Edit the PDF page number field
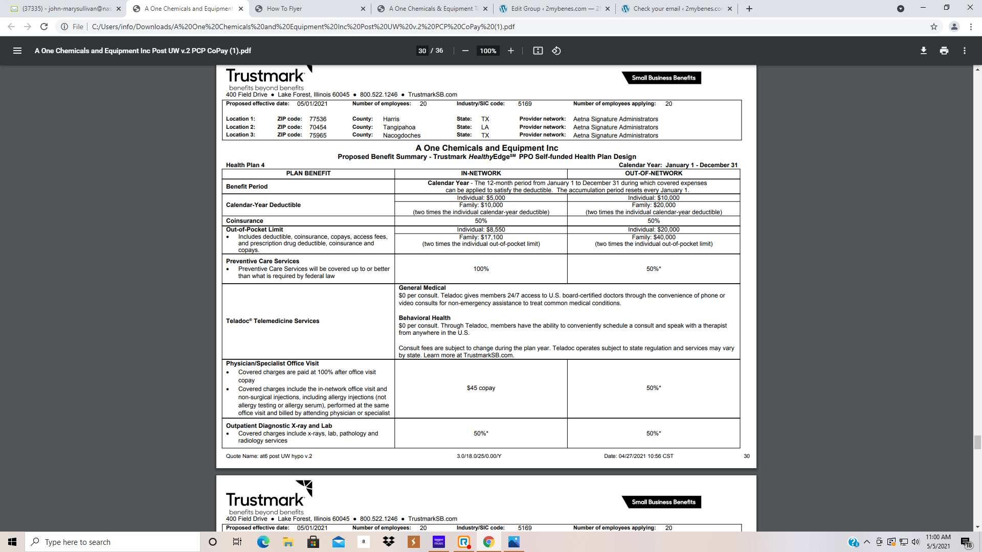982x552 pixels. 422,51
